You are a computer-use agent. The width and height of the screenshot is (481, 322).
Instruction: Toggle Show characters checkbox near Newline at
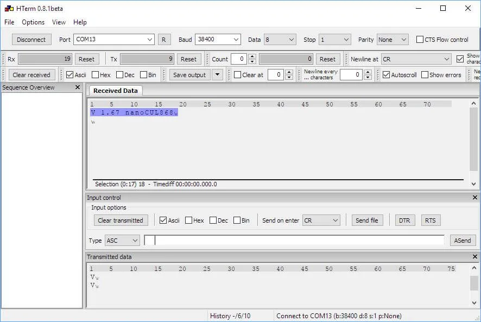click(460, 59)
